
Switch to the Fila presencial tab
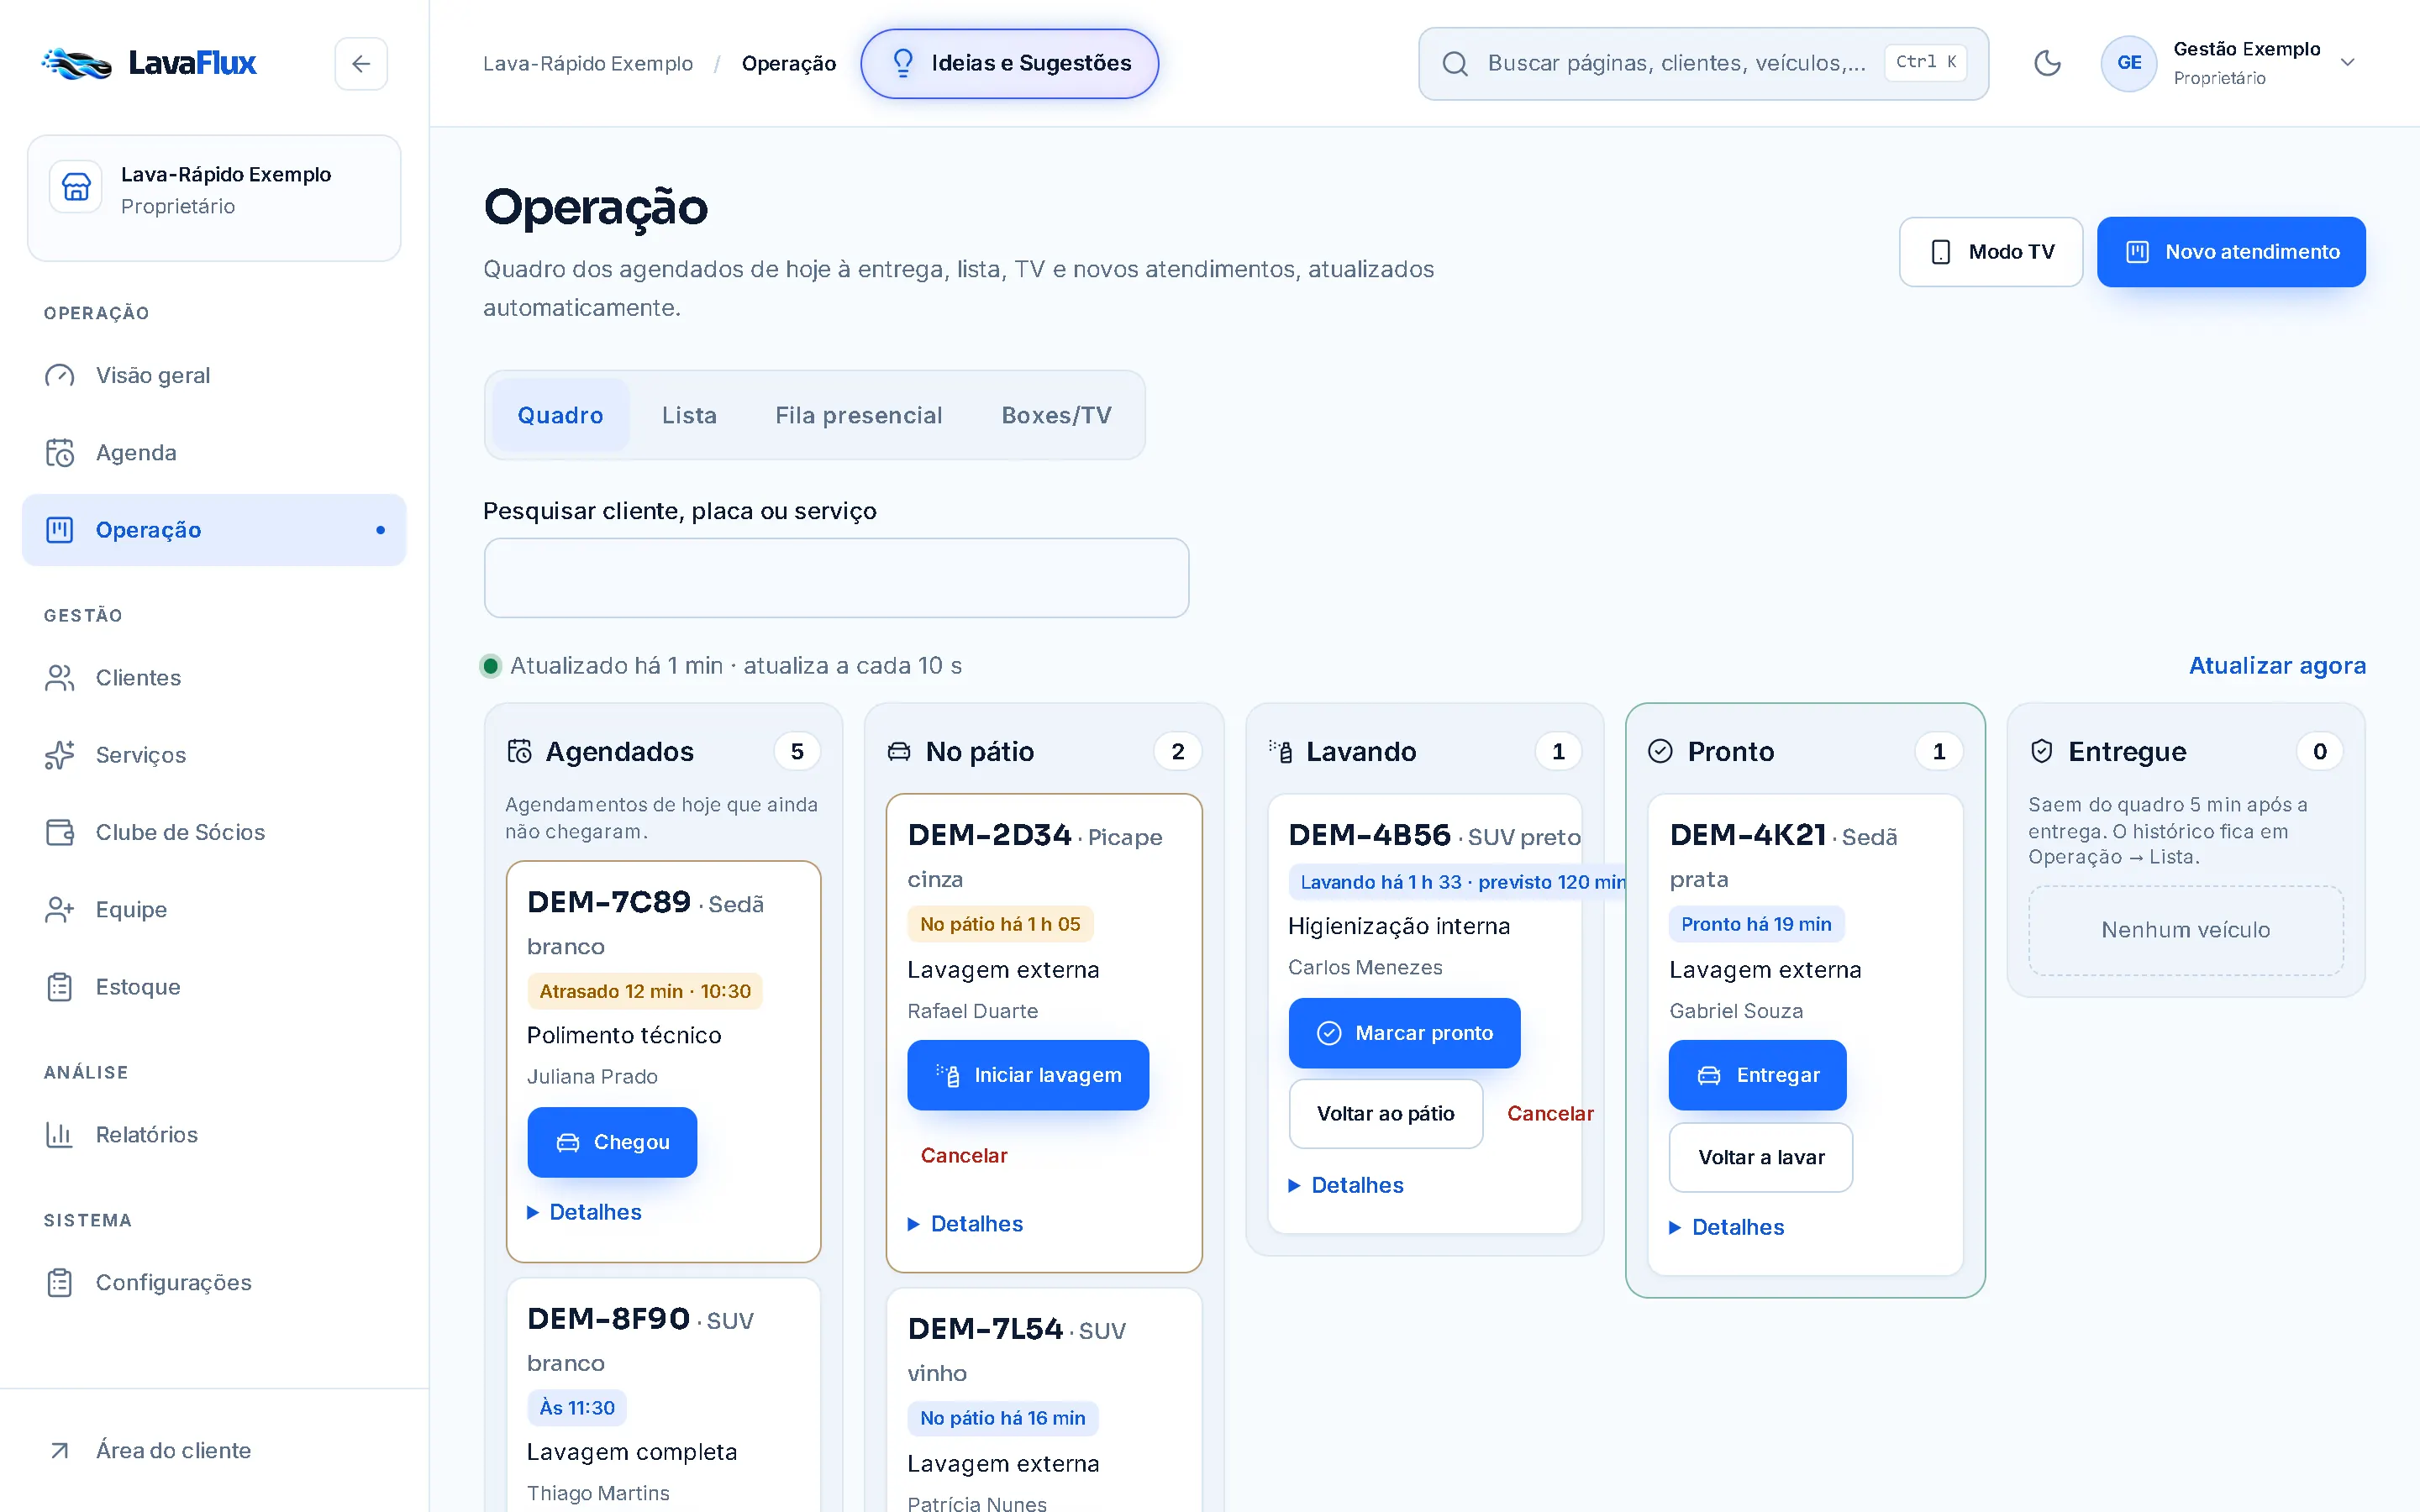(858, 415)
